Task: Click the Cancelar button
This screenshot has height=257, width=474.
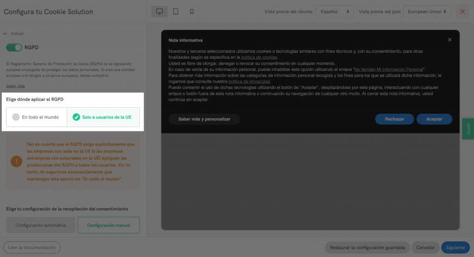Action: pyautogui.click(x=425, y=248)
